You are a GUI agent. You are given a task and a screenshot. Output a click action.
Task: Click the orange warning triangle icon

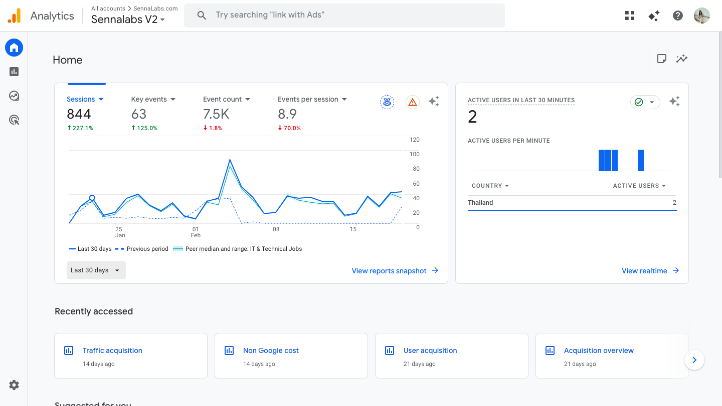click(412, 102)
